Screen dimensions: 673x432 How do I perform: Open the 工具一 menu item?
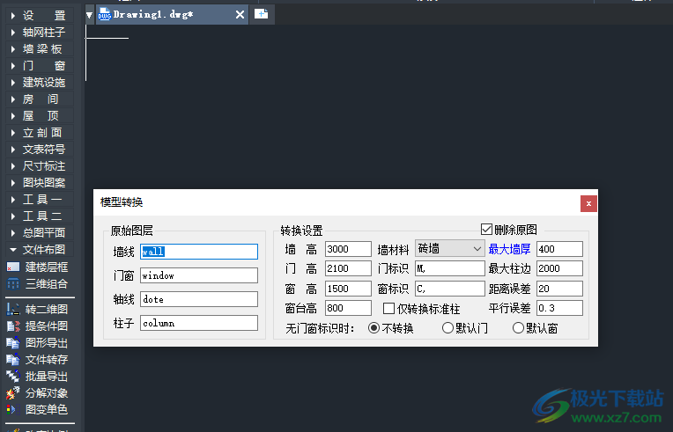tap(40, 200)
